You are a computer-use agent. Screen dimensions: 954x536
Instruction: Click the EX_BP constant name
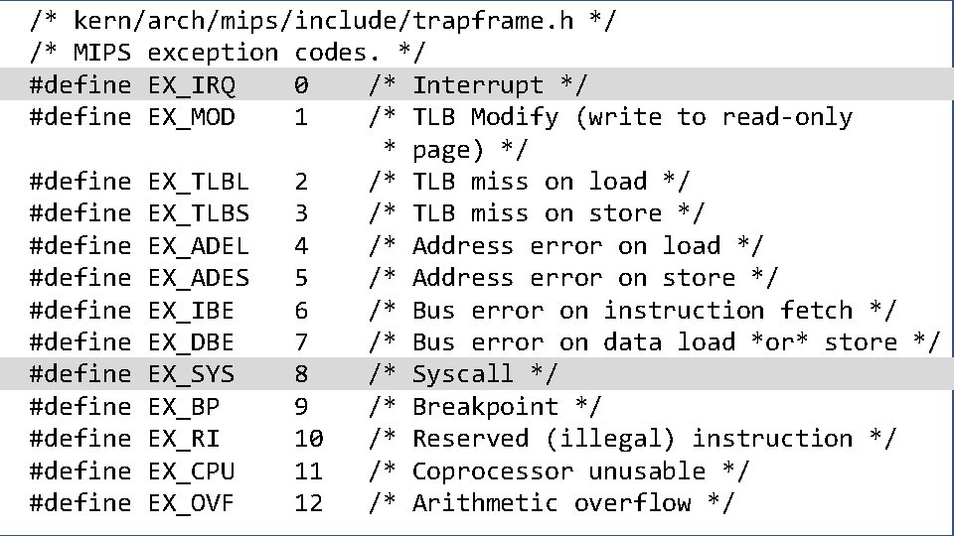(x=184, y=407)
